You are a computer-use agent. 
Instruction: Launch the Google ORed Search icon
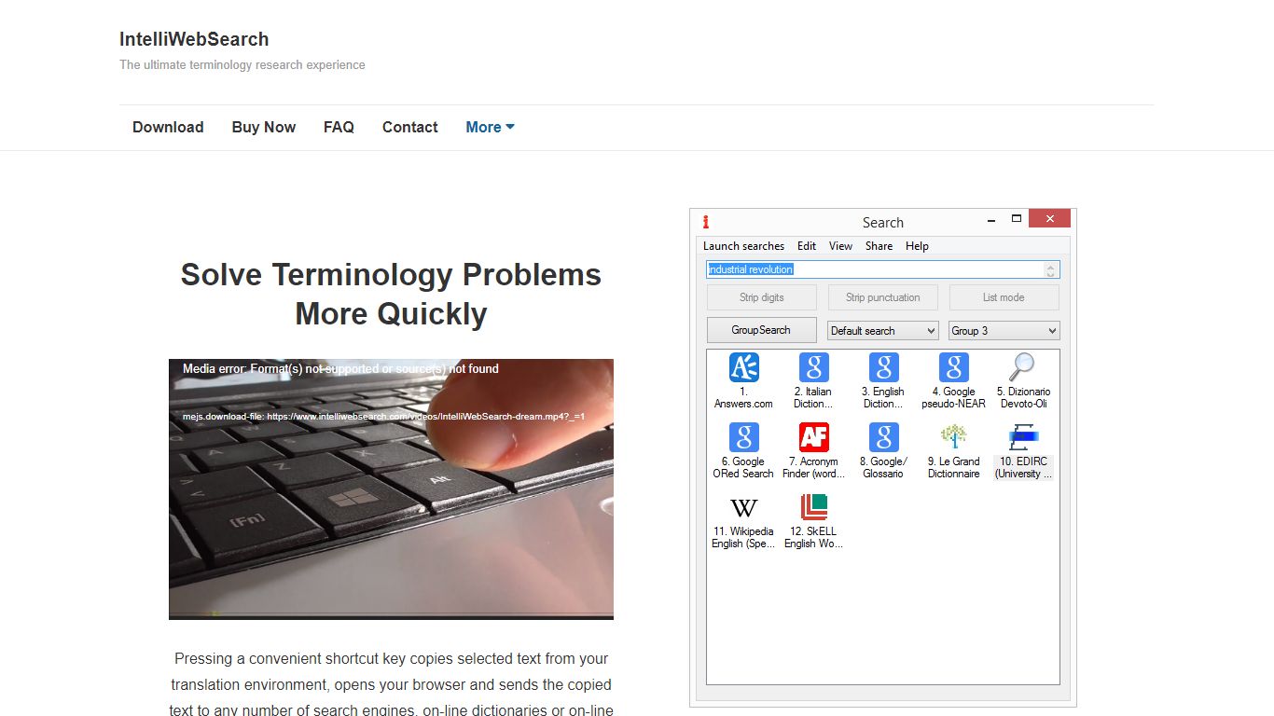[x=743, y=437]
